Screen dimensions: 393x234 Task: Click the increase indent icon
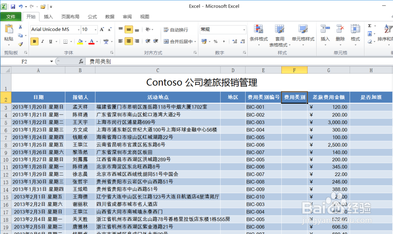tap(156, 41)
